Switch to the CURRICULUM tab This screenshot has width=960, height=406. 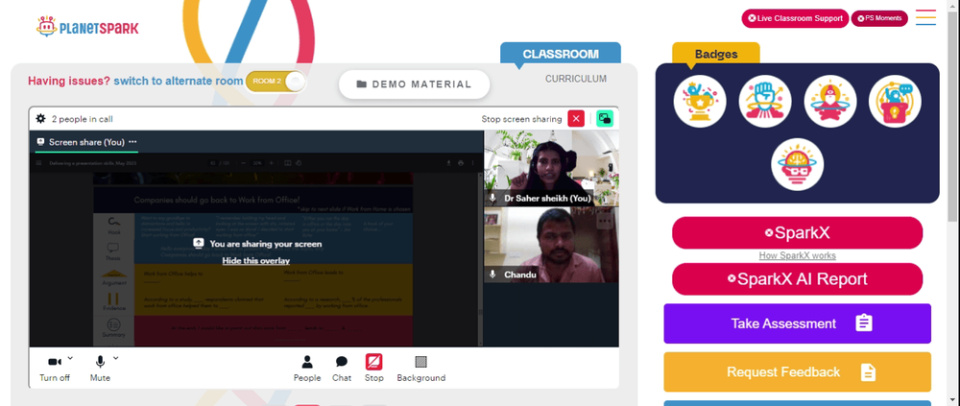[575, 79]
